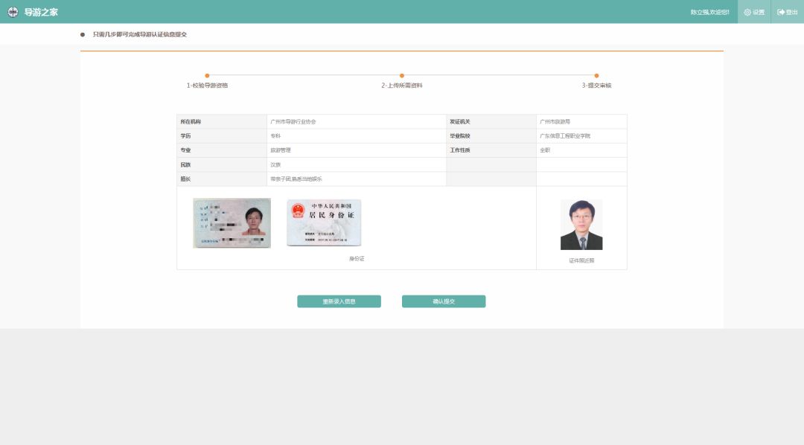This screenshot has width=804, height=445.
Task: Click the 登出 logout arrow icon
Action: point(781,12)
